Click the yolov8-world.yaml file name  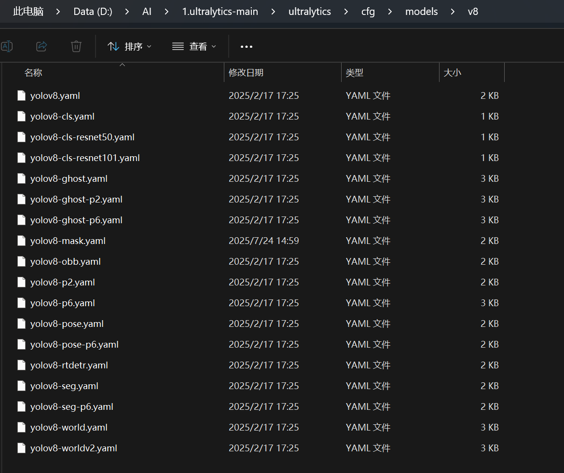pyautogui.click(x=69, y=427)
